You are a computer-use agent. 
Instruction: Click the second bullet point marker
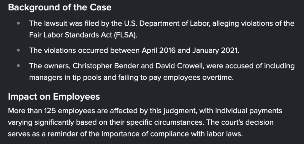click(x=18, y=50)
